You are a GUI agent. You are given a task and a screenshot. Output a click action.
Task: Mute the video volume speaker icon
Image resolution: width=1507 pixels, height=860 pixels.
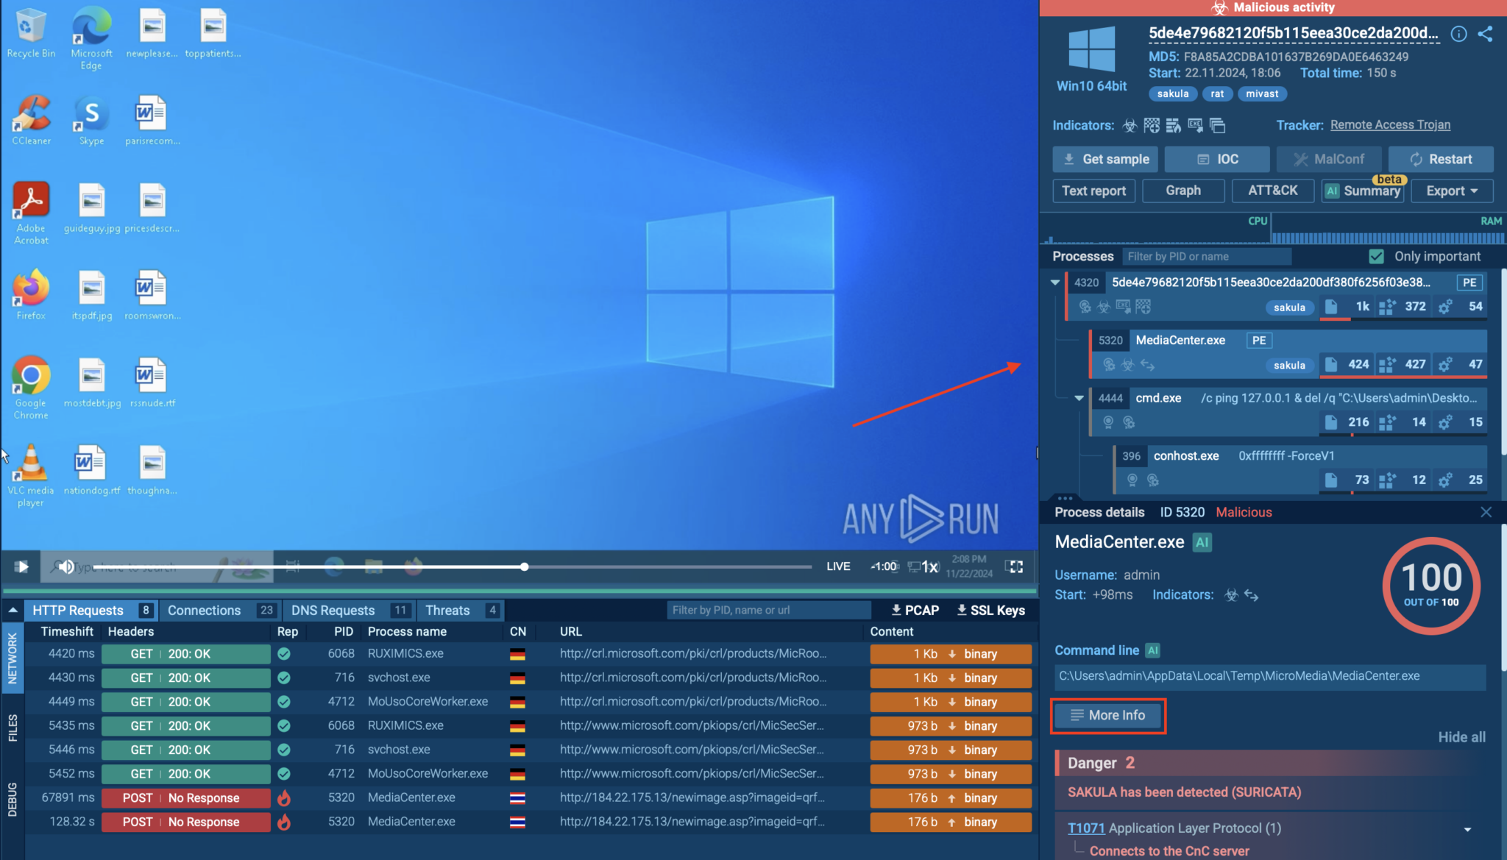[66, 566]
